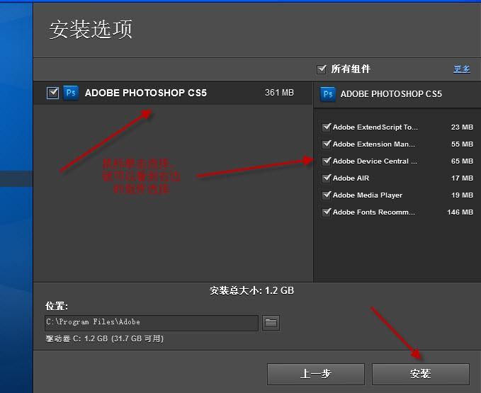
Task: Uncheck the Adobe Photoshop CS5 product checkbox
Action: coord(52,93)
